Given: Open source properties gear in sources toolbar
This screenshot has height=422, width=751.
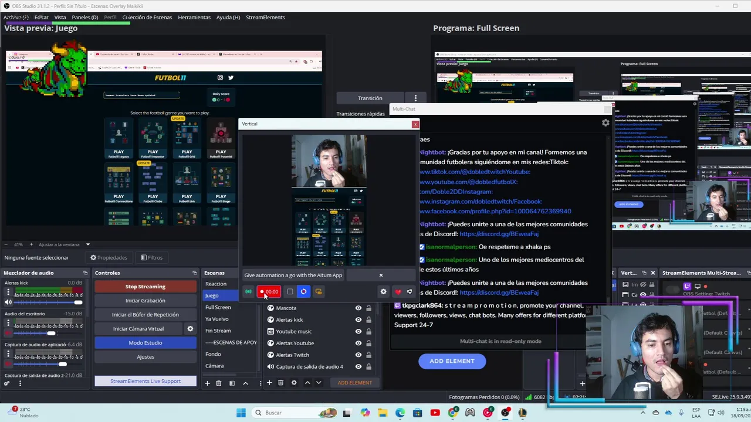Looking at the screenshot, I should point(294,383).
